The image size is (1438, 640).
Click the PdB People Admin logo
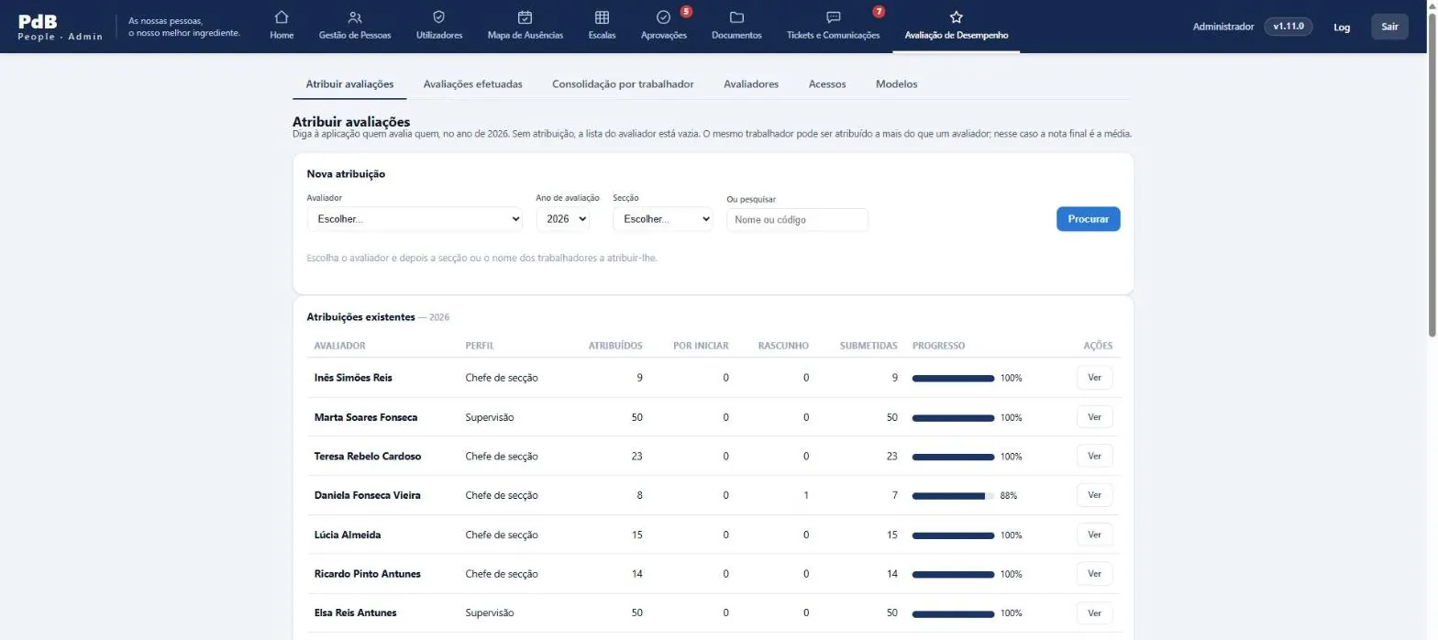61,27
